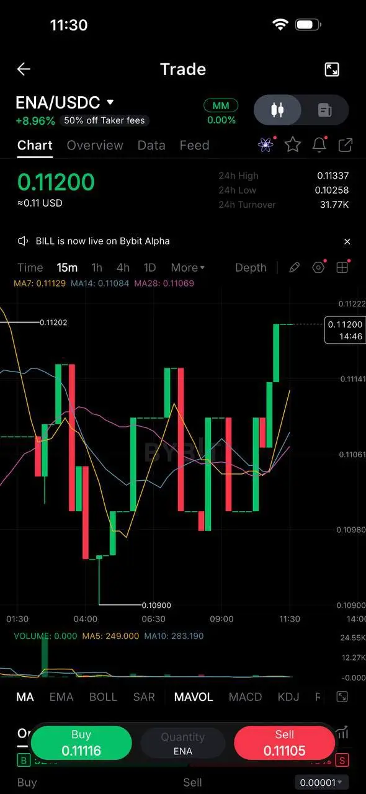366x794 pixels.
Task: Select the 4h interval
Action: (x=123, y=268)
